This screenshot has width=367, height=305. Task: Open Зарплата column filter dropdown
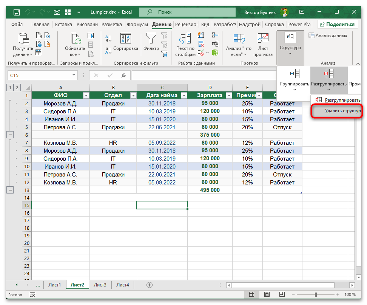pos(229,95)
